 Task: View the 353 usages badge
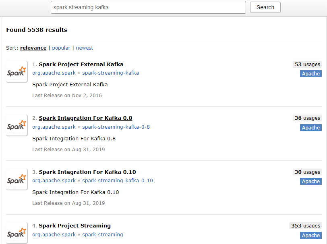click(x=306, y=225)
